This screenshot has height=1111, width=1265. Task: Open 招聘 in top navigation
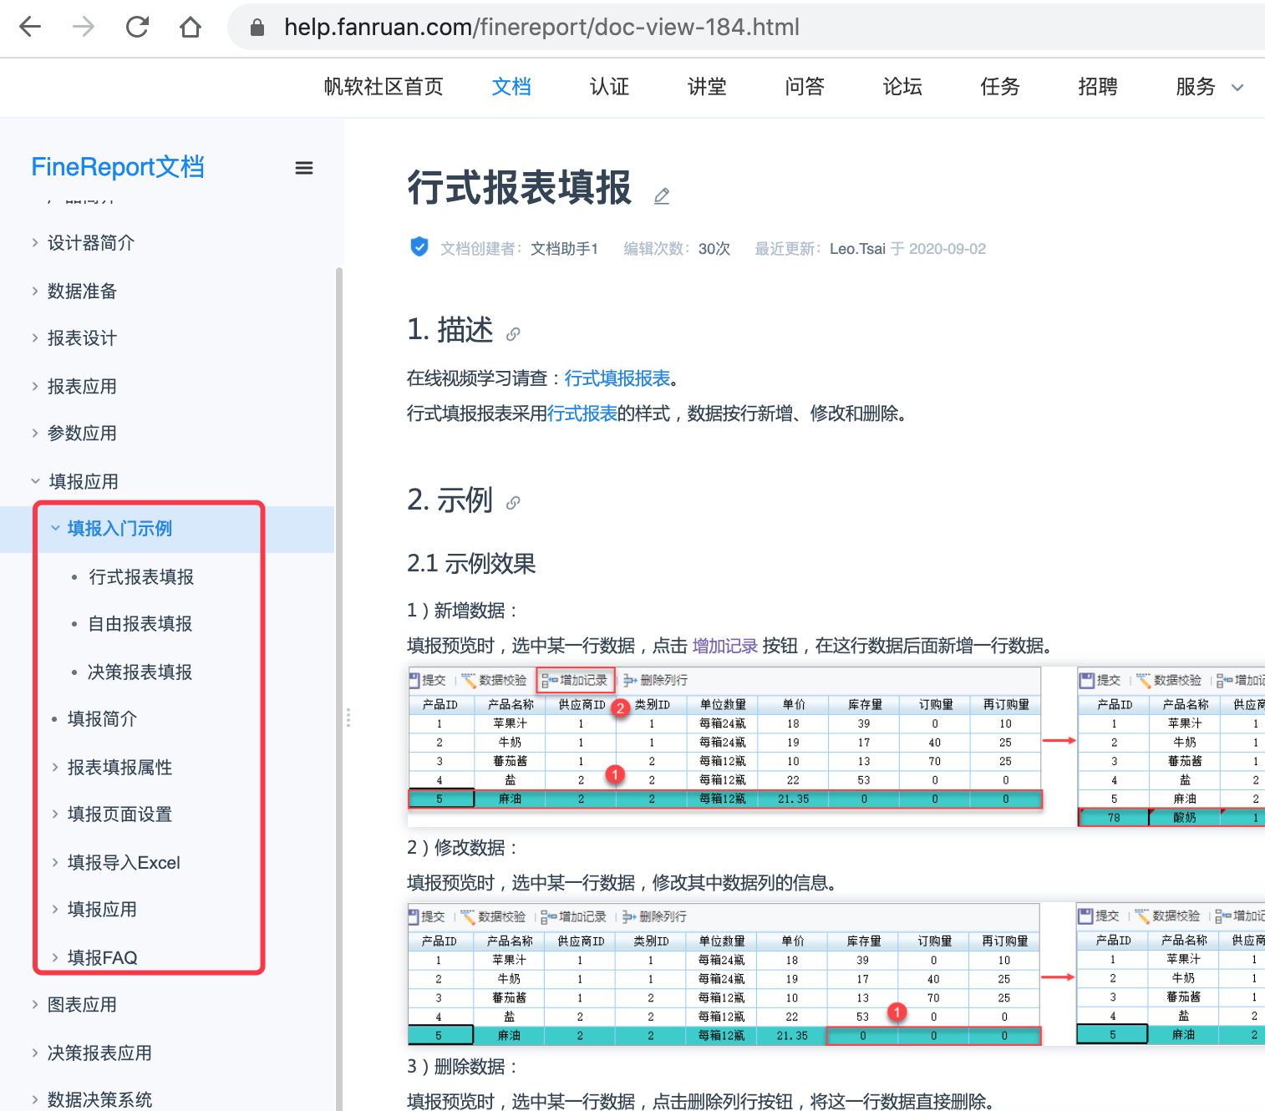(1098, 87)
